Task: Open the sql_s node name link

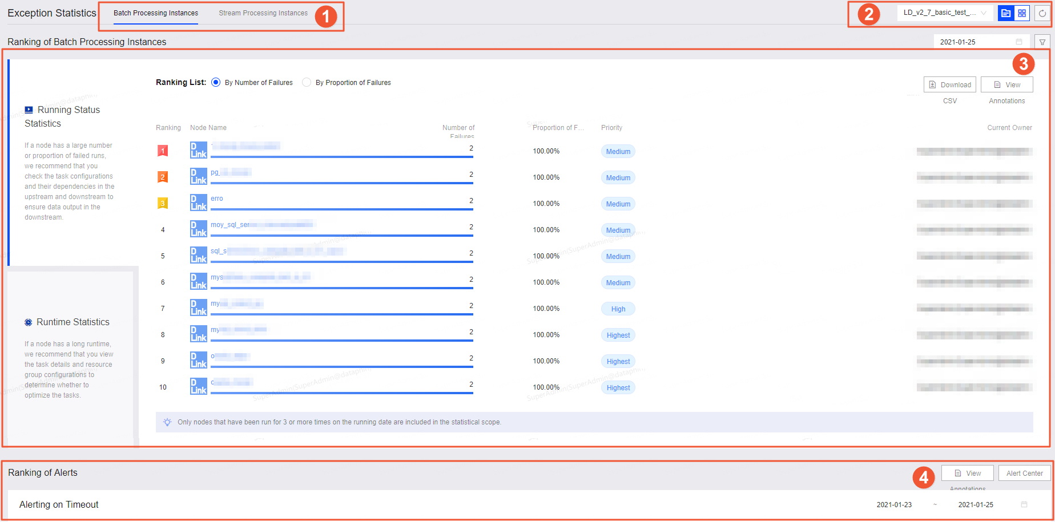Action: pyautogui.click(x=278, y=251)
